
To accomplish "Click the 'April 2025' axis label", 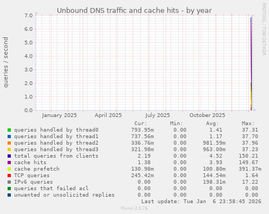I will (x=108, y=115).
